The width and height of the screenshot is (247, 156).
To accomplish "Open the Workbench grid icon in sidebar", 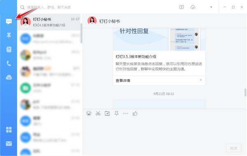I will click(x=9, y=130).
